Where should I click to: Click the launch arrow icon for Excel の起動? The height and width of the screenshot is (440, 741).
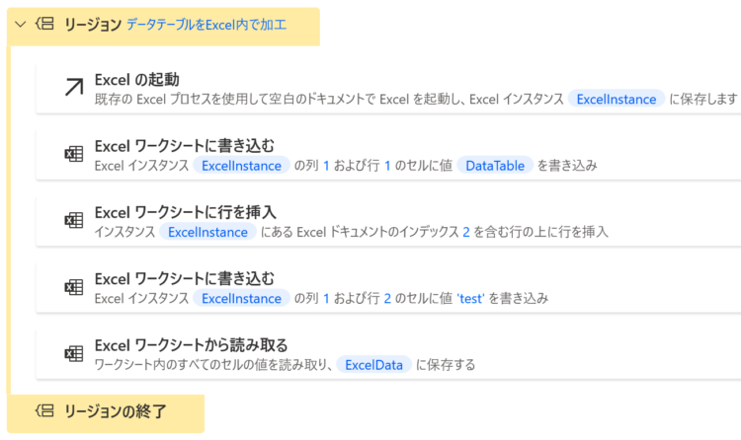click(x=74, y=87)
